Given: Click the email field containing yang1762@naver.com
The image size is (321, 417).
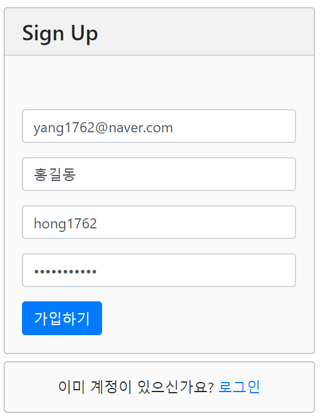Looking at the screenshot, I should (159, 126).
